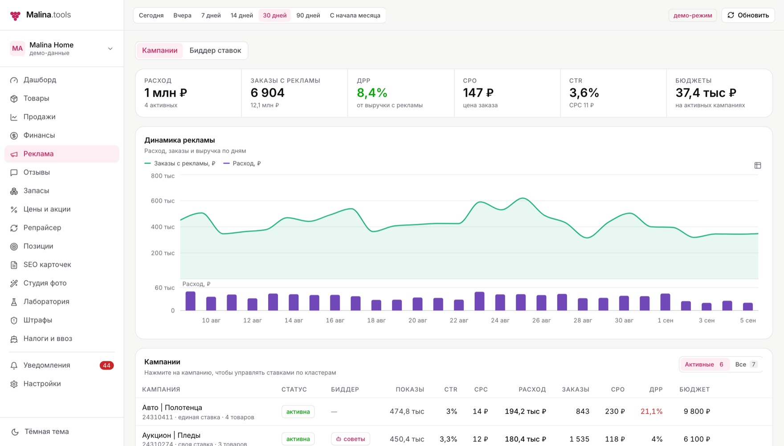Image resolution: width=784 pixels, height=446 pixels.
Task: Select the С начала месяца period
Action: pyautogui.click(x=355, y=15)
